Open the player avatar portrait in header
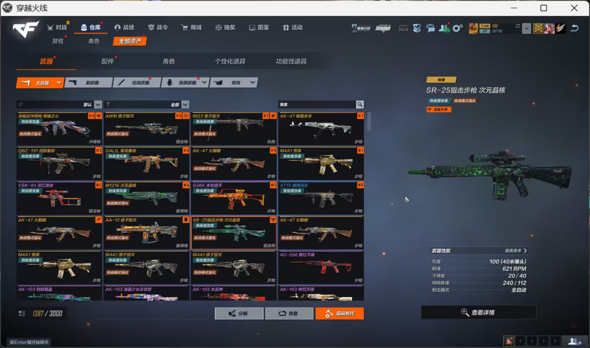 click(549, 28)
